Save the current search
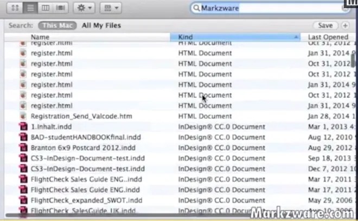Image resolution: width=358 pixels, height=221 pixels. coord(325,25)
